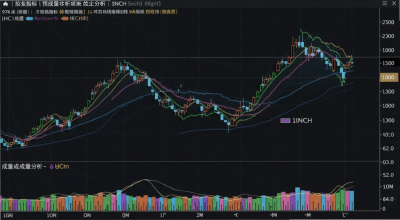The width and height of the screenshot is (400, 220).
Task: Click the 1INCH legend label on chart
Action: pyautogui.click(x=302, y=120)
